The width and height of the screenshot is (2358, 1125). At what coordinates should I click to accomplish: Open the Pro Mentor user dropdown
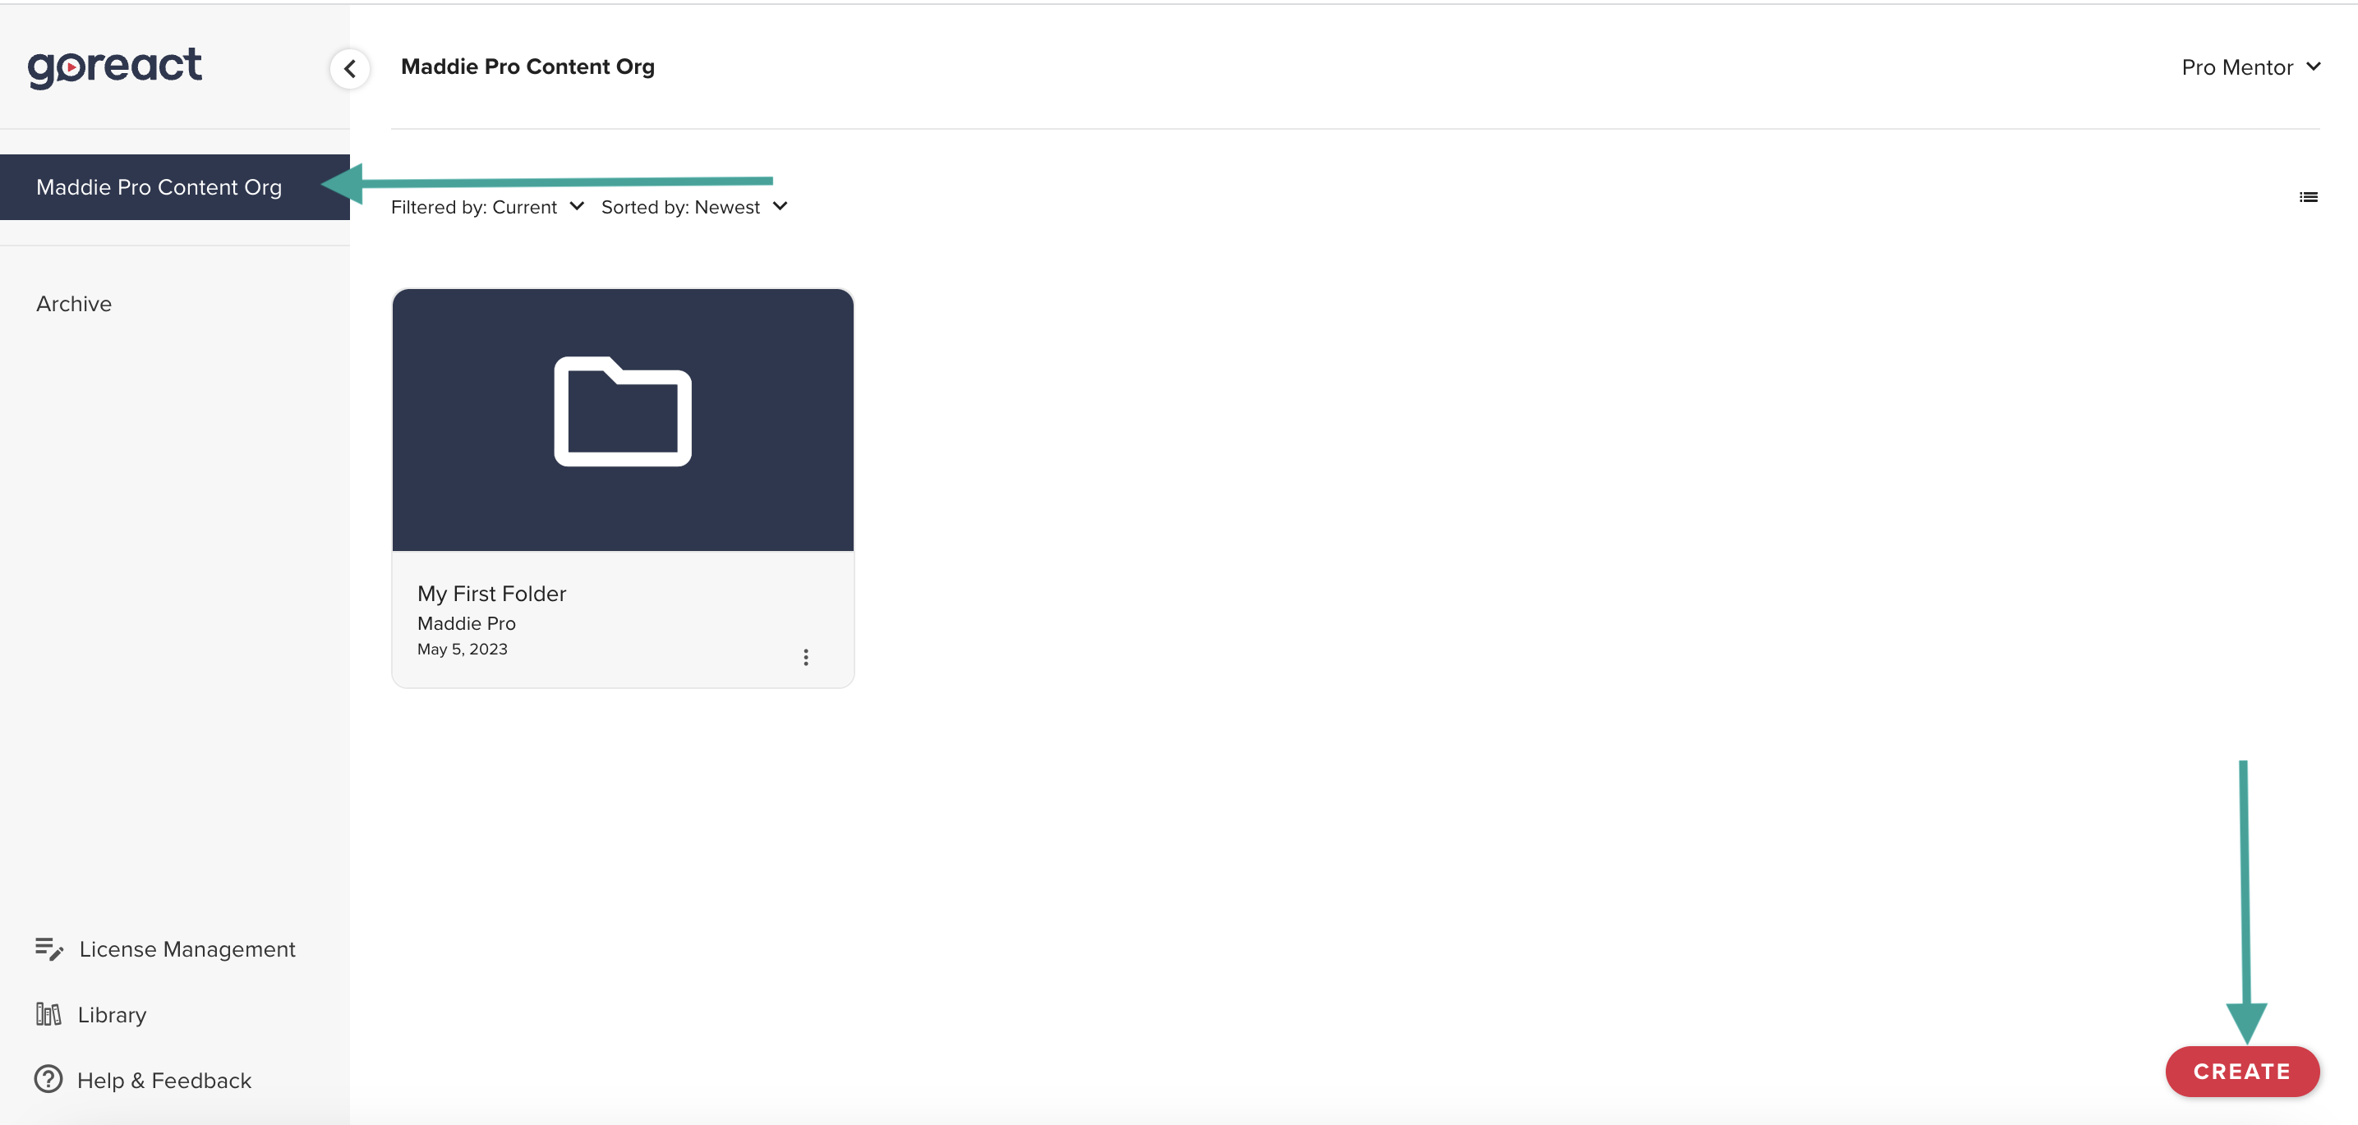pyautogui.click(x=2251, y=67)
